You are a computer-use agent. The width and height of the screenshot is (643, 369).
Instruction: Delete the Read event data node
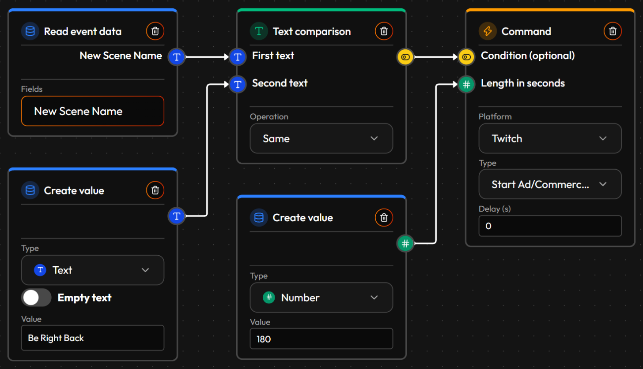(155, 31)
